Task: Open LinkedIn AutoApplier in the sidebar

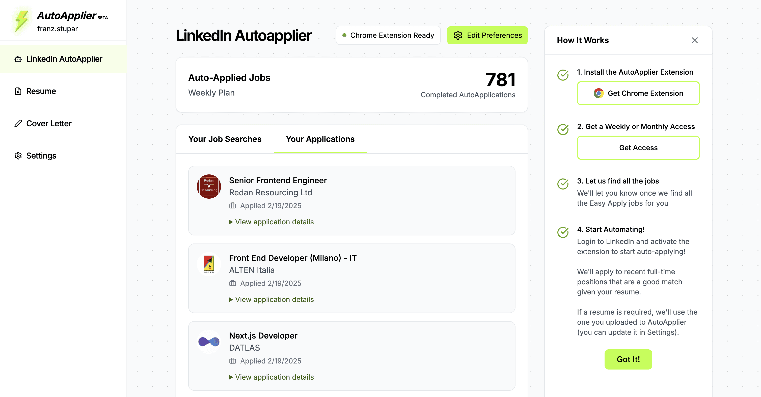Action: coord(63,59)
